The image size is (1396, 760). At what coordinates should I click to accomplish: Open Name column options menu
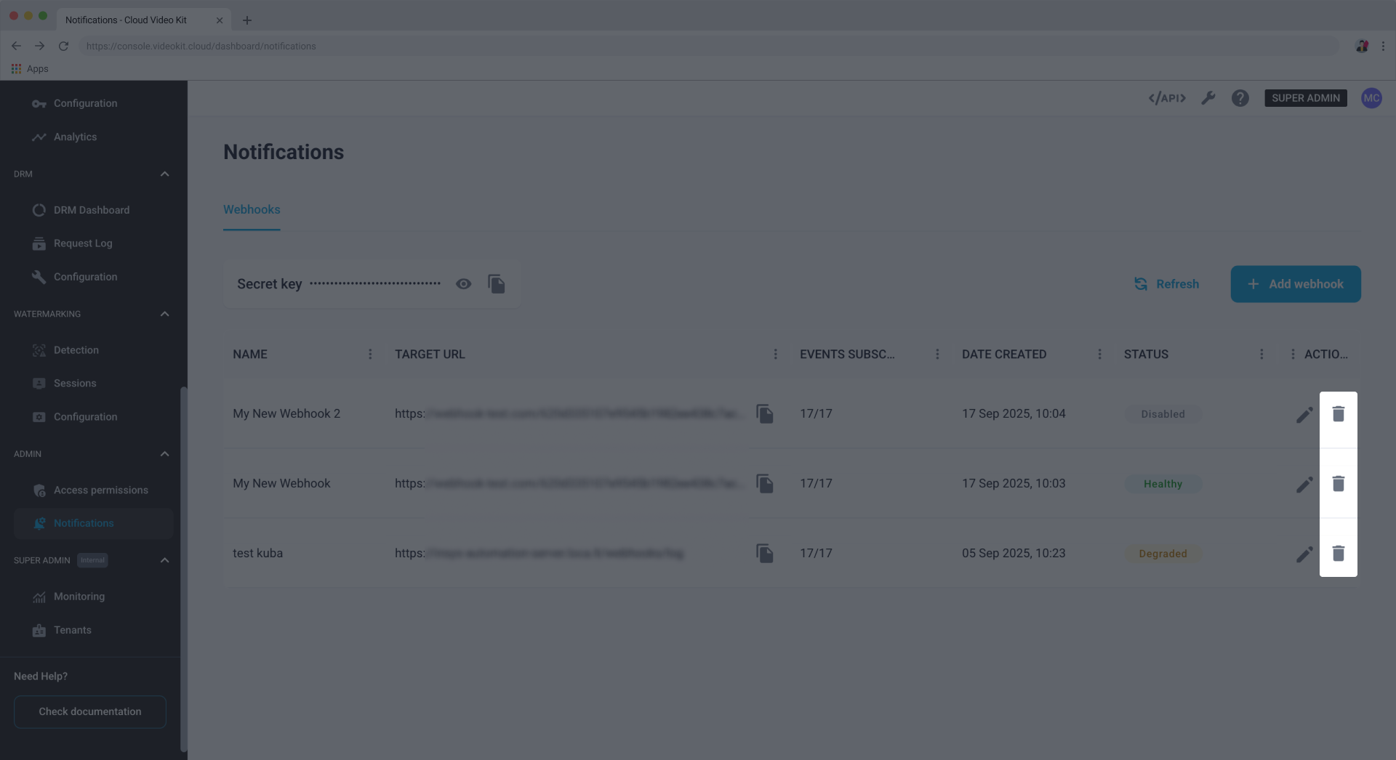point(370,355)
